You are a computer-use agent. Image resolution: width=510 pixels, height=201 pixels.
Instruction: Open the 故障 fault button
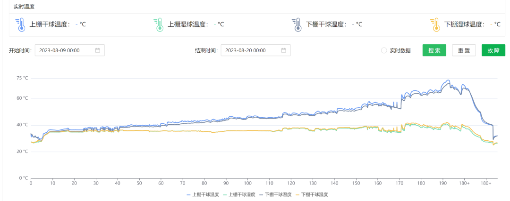pos(493,50)
